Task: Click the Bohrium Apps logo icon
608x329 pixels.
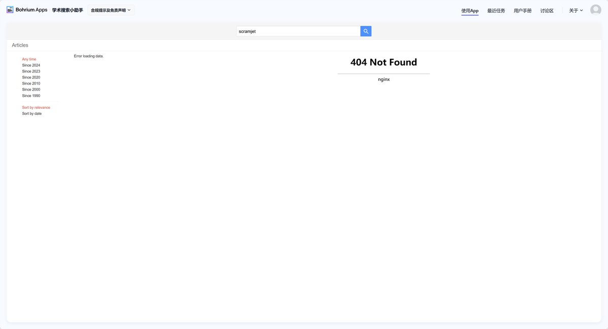Action: (x=10, y=10)
